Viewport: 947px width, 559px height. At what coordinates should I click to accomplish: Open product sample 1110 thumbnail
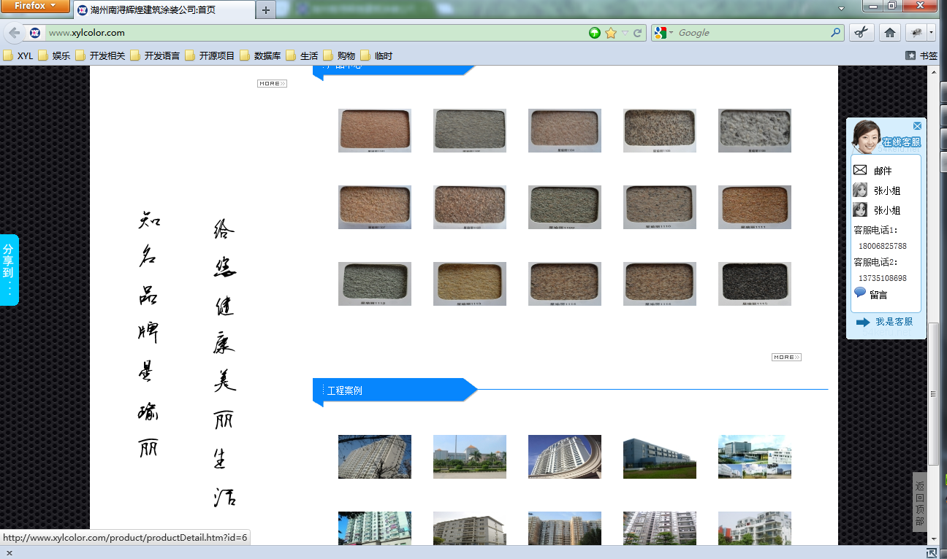tap(660, 207)
